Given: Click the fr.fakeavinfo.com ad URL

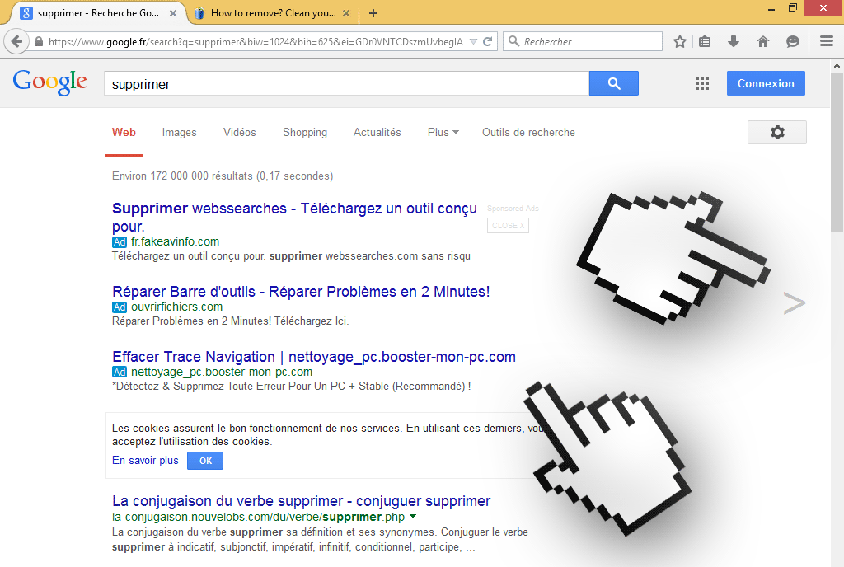Looking at the screenshot, I should point(175,241).
